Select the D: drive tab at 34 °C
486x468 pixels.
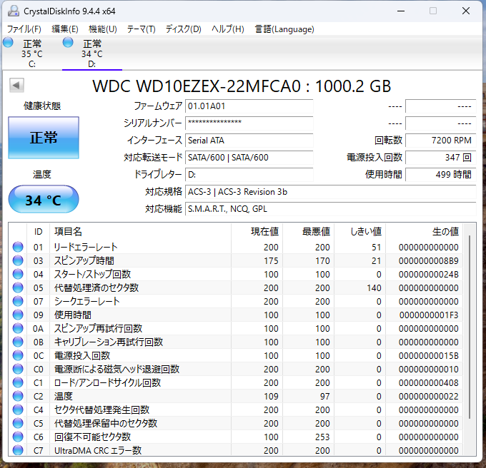[x=92, y=54]
